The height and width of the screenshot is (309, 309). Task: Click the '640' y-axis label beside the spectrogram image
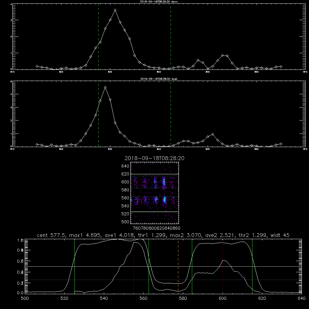[125, 166]
